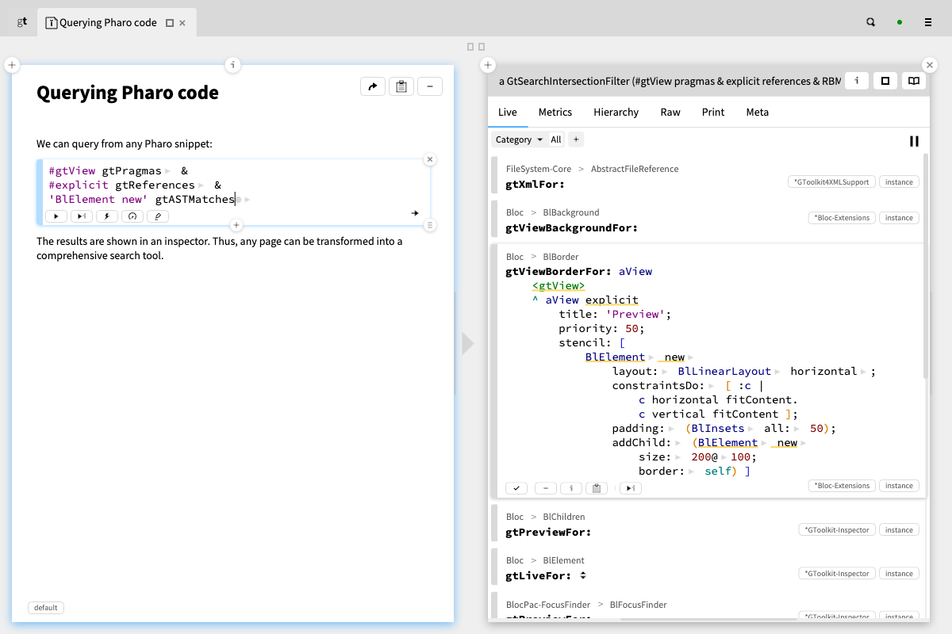Close the Pharo code snippet
This screenshot has width=952, height=634.
(x=430, y=159)
